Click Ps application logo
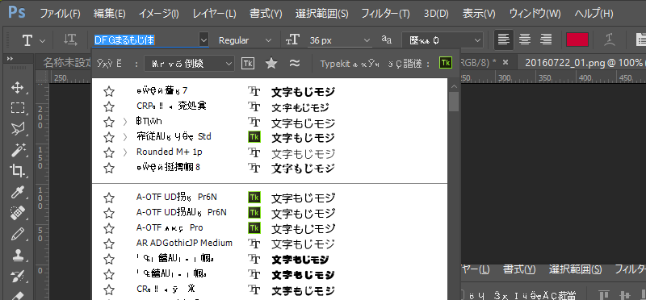The height and width of the screenshot is (300, 646). coord(16,12)
